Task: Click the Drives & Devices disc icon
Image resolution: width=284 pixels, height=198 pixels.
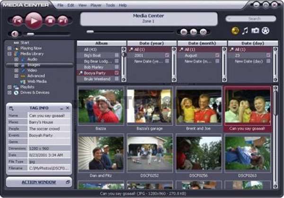Action: [16, 93]
